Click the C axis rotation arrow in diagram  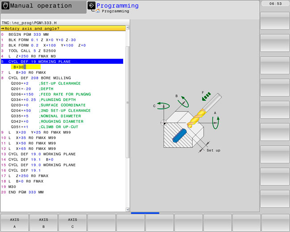tap(163, 106)
